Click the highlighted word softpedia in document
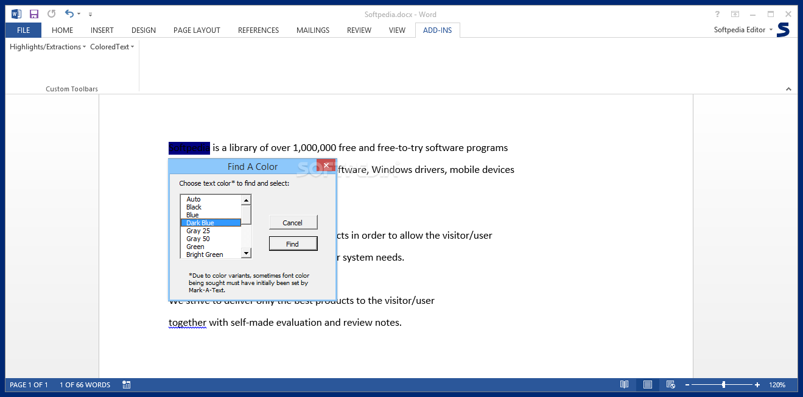This screenshot has height=397, width=803. coord(189,148)
